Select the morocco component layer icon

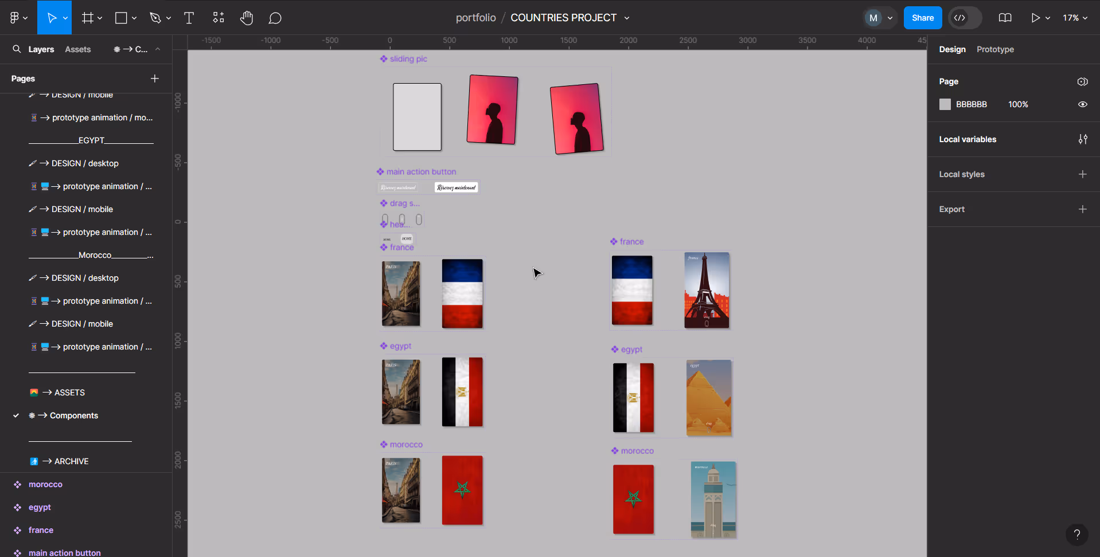tap(18, 484)
